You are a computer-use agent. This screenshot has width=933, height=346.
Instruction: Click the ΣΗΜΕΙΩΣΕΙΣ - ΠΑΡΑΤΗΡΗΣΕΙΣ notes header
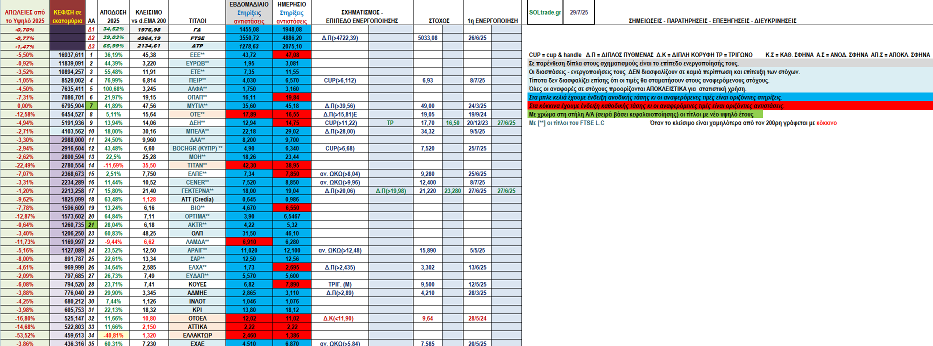point(712,21)
